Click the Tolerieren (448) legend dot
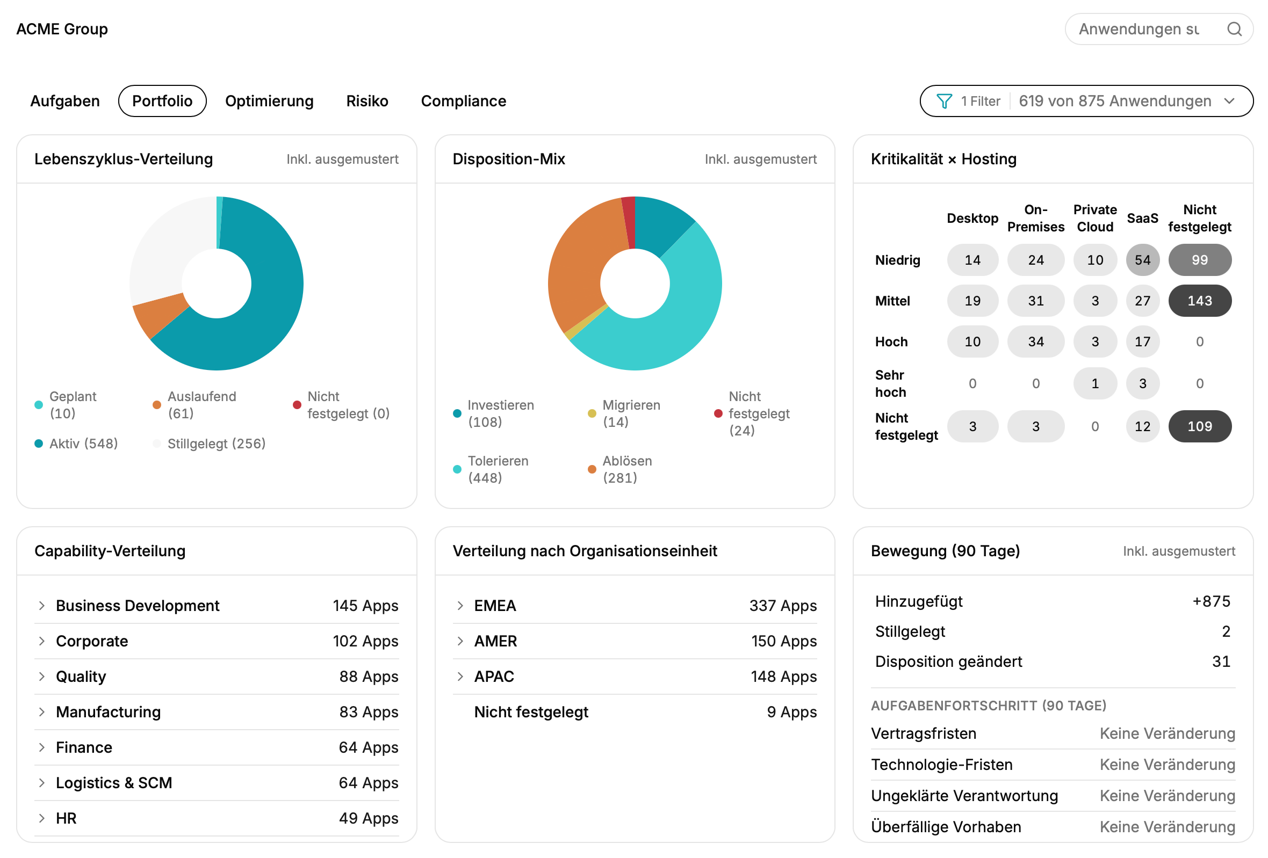Screen dimensions: 1268x858 click(x=457, y=469)
